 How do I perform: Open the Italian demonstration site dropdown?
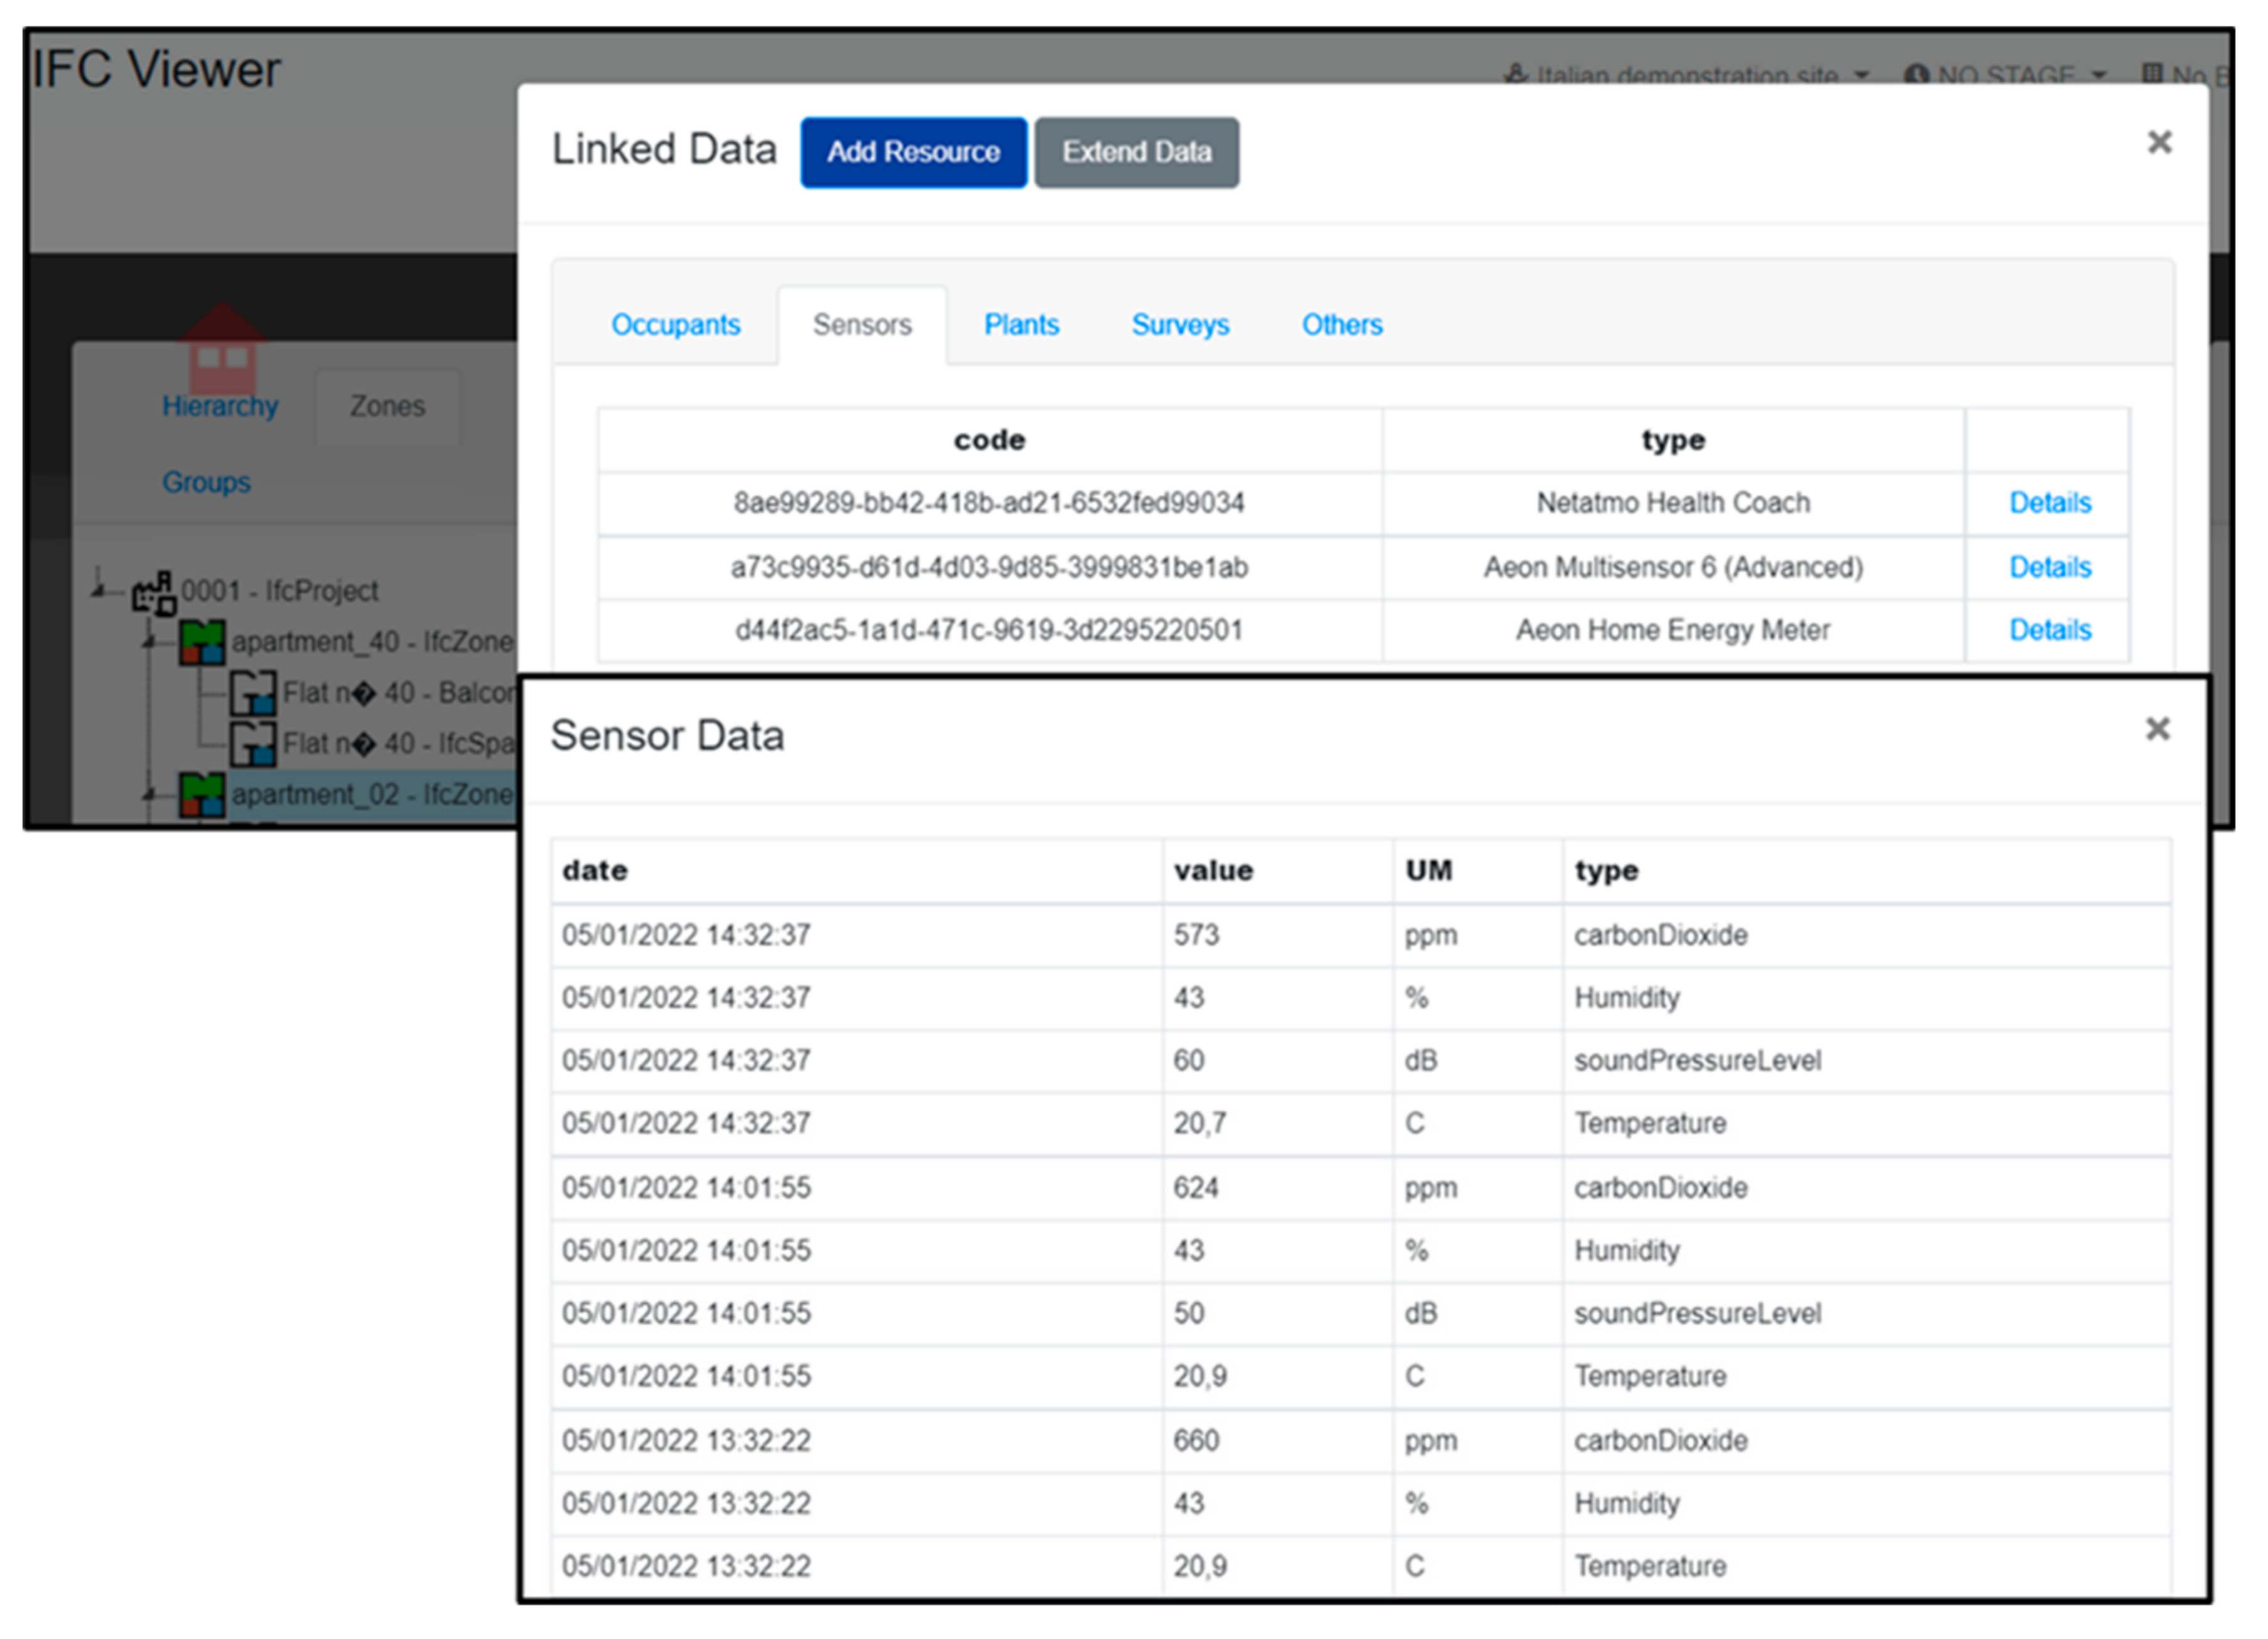tap(1688, 75)
